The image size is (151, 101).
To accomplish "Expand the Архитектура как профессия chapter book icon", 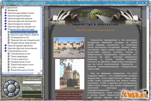I will pos(6,26).
